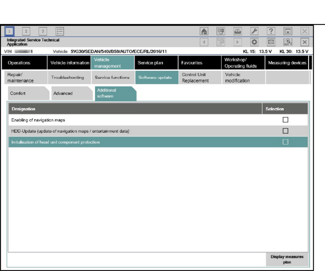Switch to the Comfort tab
The width and height of the screenshot is (325, 271).
point(28,93)
